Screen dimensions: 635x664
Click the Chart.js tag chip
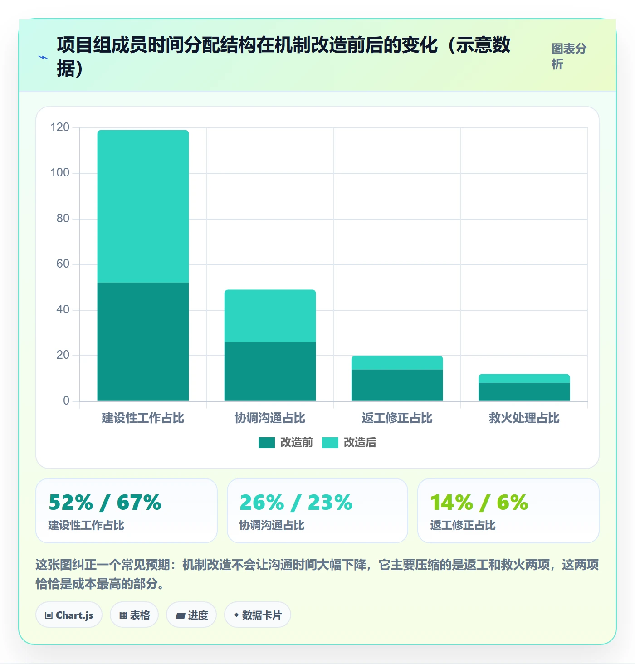pyautogui.click(x=69, y=615)
